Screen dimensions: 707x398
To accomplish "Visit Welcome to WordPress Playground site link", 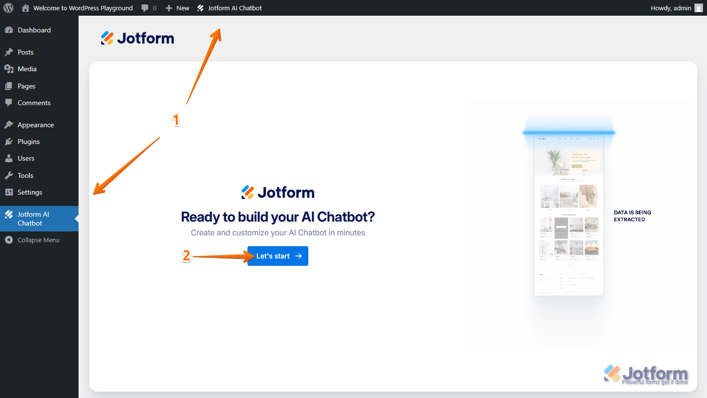I will coord(83,8).
